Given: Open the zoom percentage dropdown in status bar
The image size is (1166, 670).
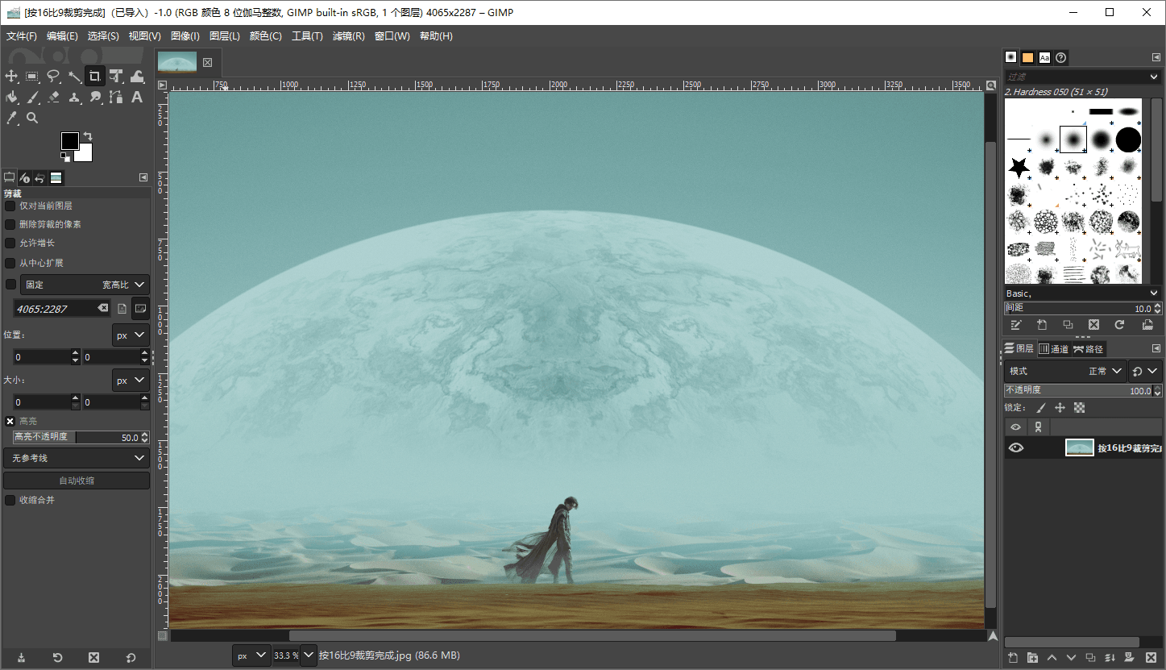Looking at the screenshot, I should pos(308,655).
